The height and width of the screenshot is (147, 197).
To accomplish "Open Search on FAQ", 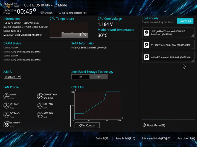I will [186, 139].
